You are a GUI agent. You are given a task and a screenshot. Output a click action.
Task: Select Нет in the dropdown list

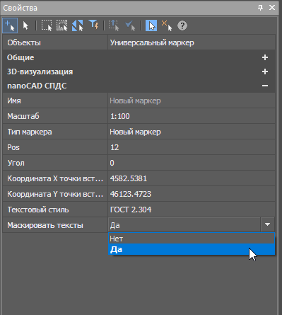(192, 239)
